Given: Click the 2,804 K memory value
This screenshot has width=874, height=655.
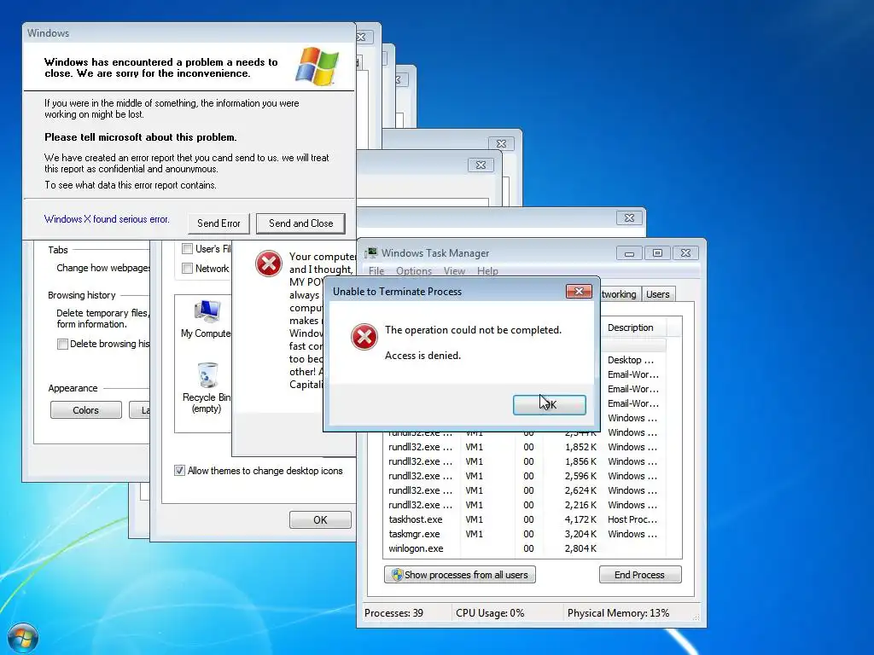Looking at the screenshot, I should [x=580, y=548].
